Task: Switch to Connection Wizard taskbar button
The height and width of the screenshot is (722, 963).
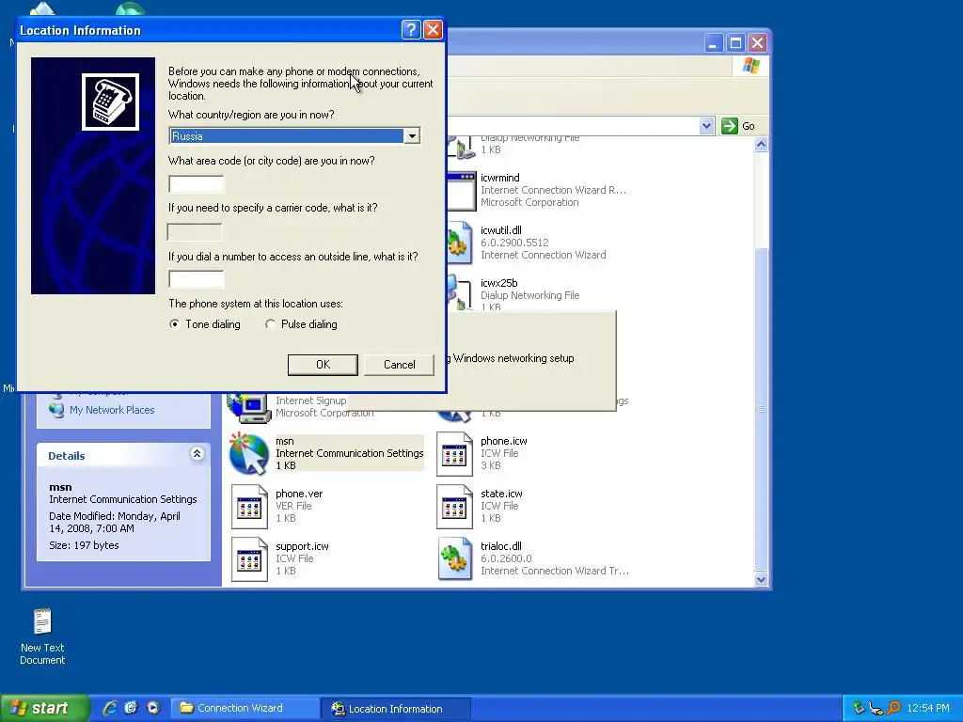Action: [245, 708]
